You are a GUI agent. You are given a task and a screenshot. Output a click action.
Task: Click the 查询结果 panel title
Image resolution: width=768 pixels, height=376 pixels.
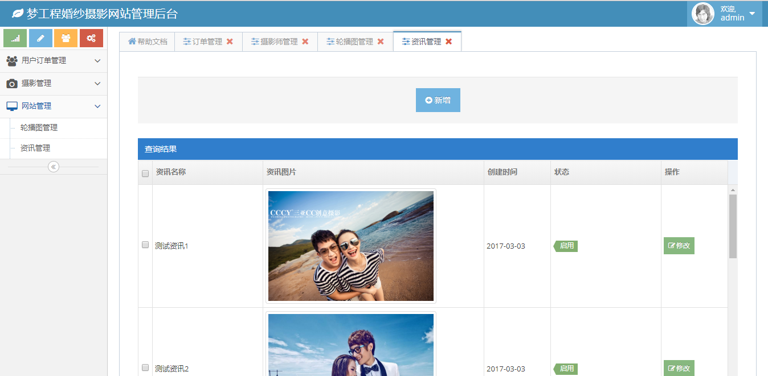161,149
